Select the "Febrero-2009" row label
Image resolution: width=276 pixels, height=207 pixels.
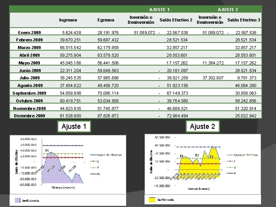[30, 40]
